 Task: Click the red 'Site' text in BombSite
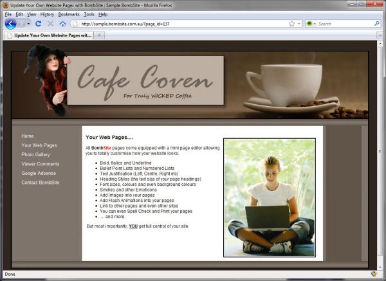tap(107, 148)
